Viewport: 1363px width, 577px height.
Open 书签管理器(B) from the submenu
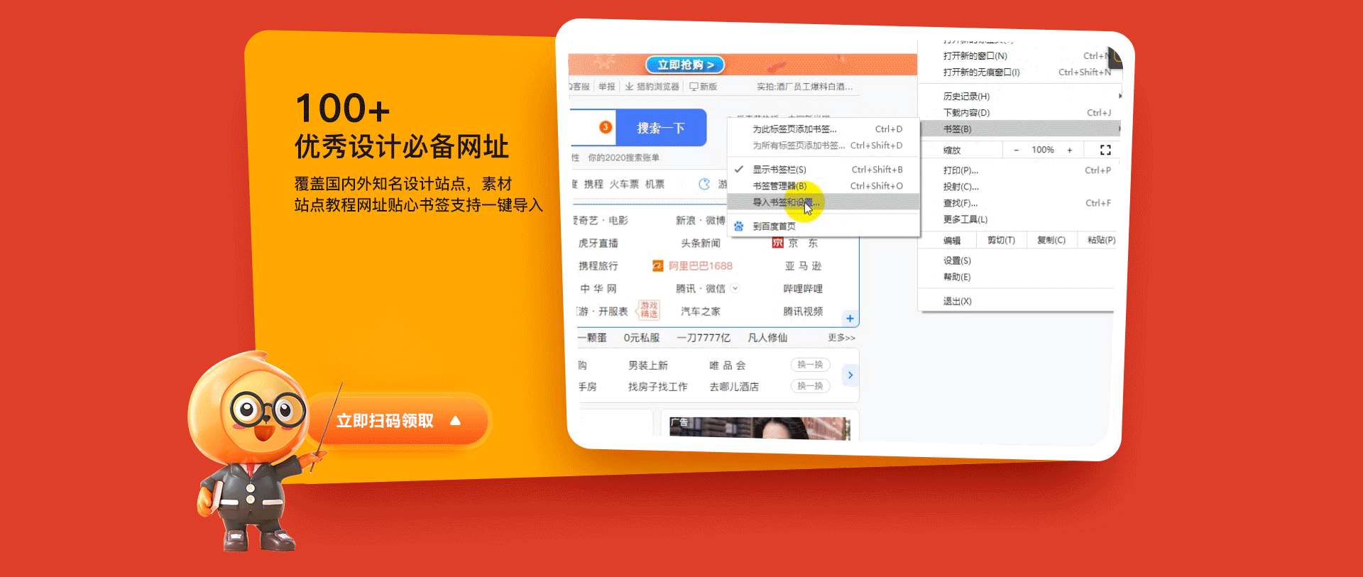(779, 186)
